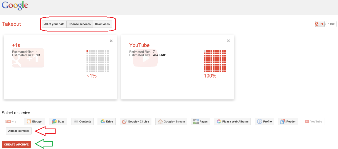Click the Takeout heading
Viewport: 338px width, 149px height.
pyautogui.click(x=11, y=24)
